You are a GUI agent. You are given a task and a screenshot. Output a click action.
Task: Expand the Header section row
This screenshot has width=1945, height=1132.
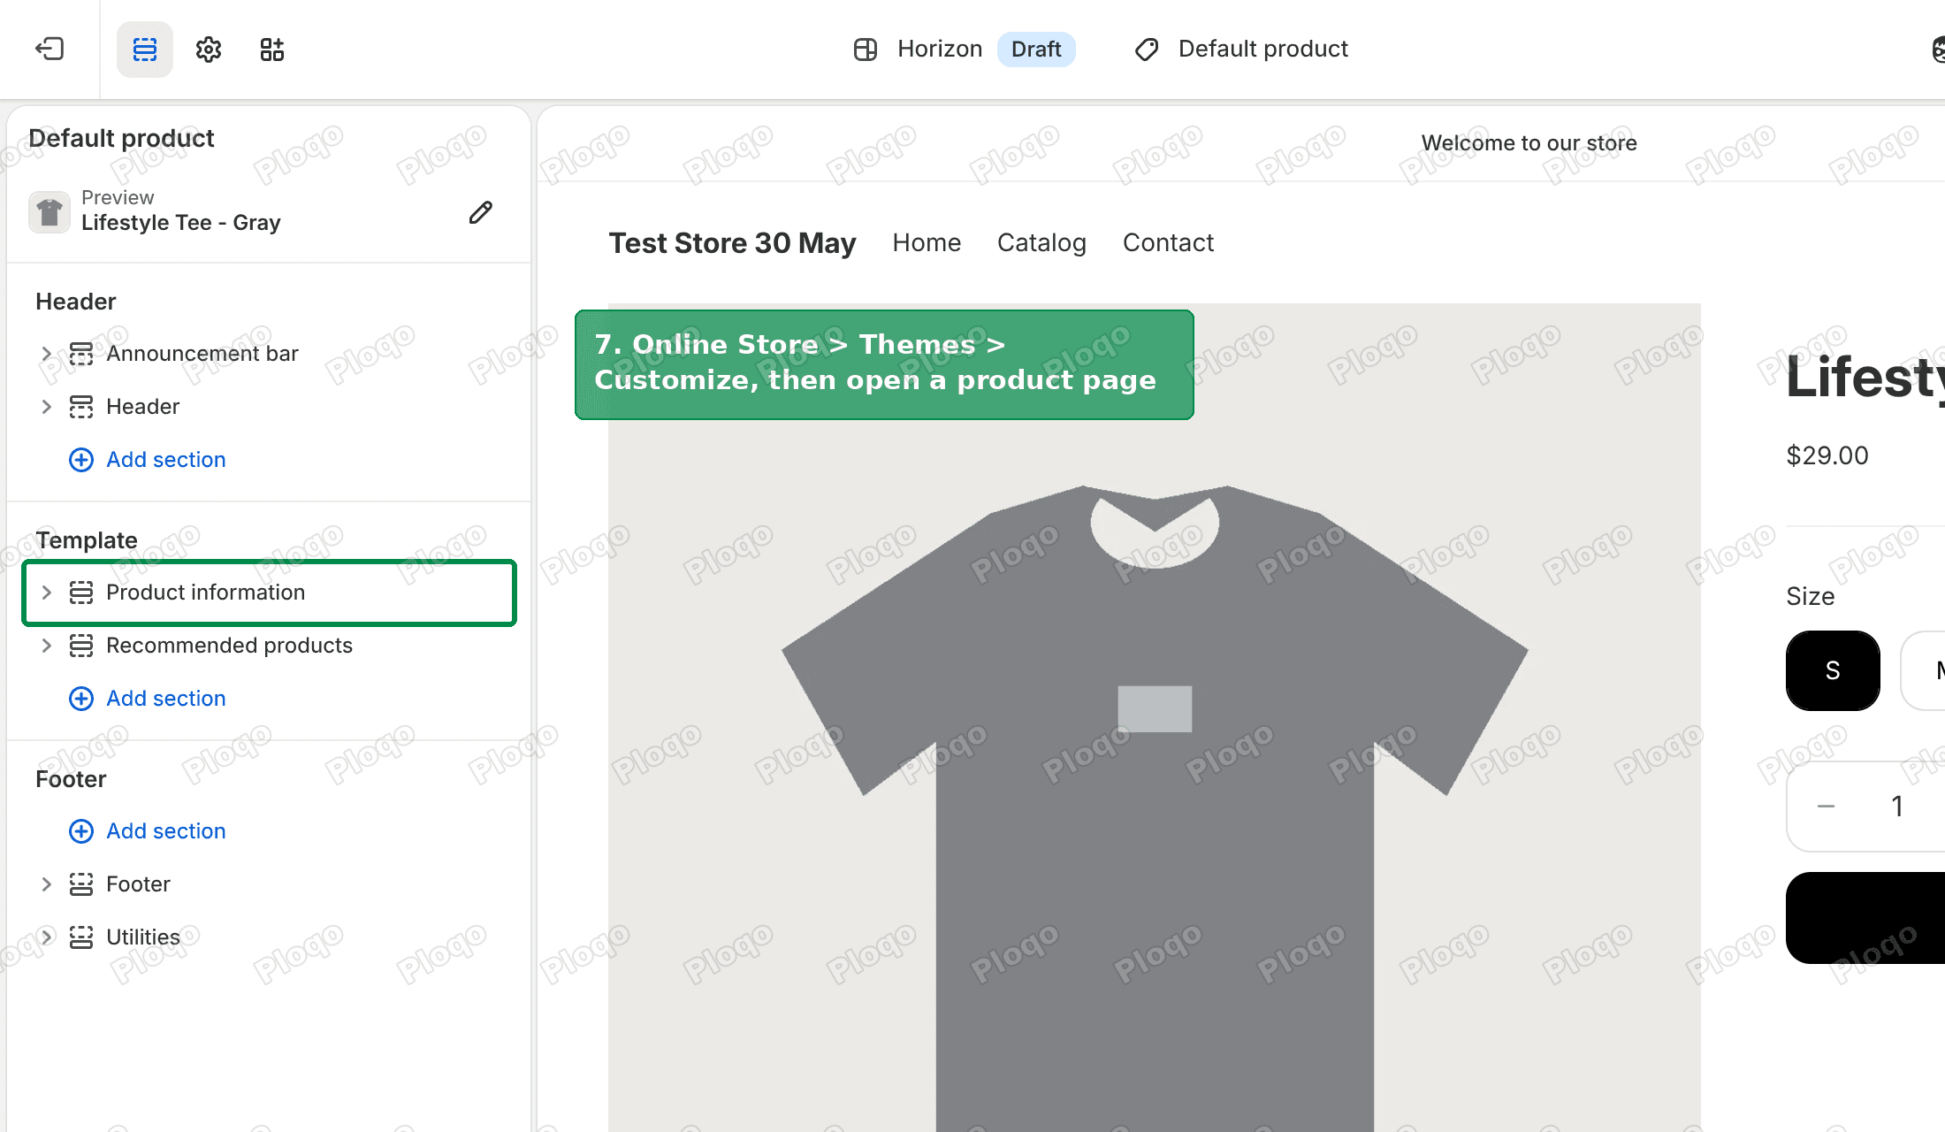[47, 407]
